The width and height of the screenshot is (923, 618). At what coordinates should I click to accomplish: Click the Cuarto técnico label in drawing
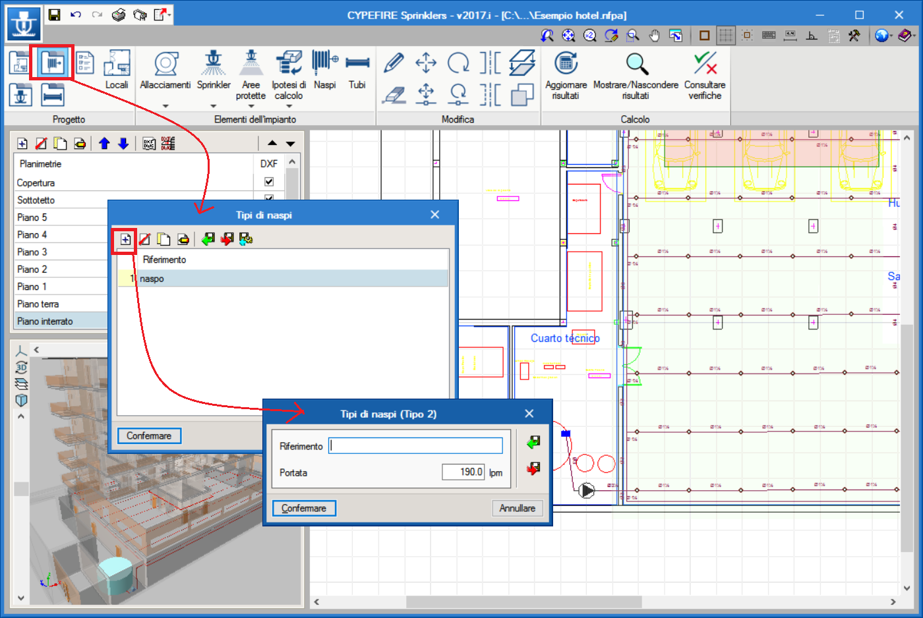pyautogui.click(x=565, y=338)
